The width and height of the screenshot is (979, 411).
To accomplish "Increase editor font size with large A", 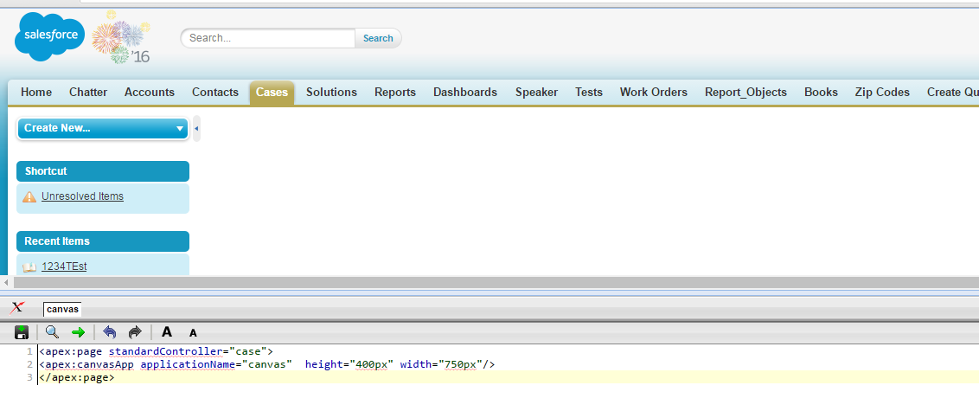I will [167, 332].
